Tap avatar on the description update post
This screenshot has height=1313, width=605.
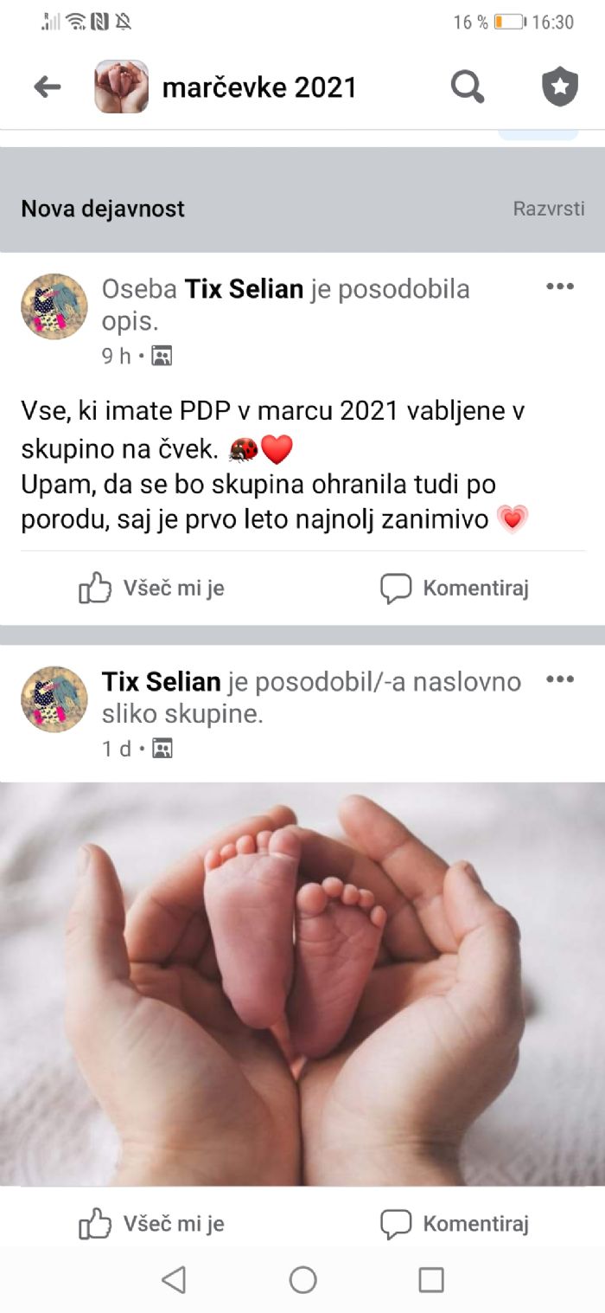point(54,306)
